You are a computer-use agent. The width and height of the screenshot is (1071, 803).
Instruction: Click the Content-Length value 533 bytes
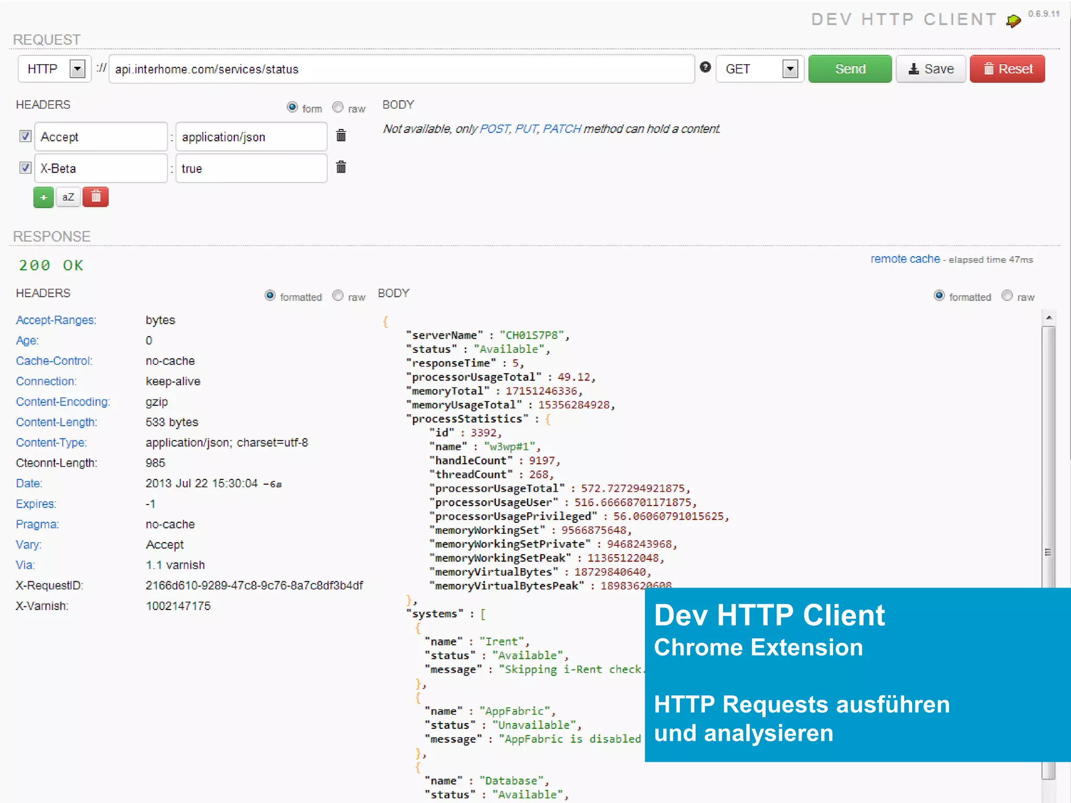tap(172, 422)
